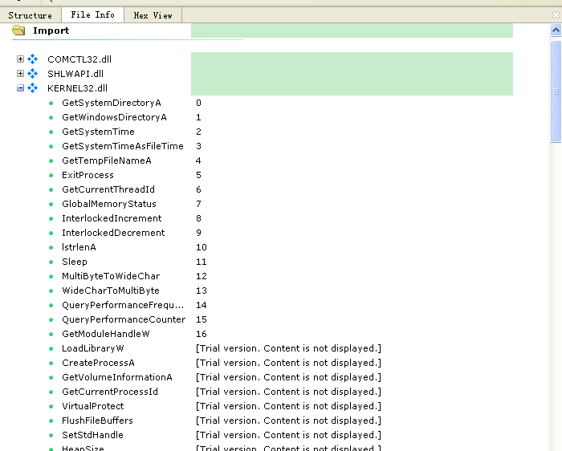Select the GlobalMemoryStatus import

109,204
